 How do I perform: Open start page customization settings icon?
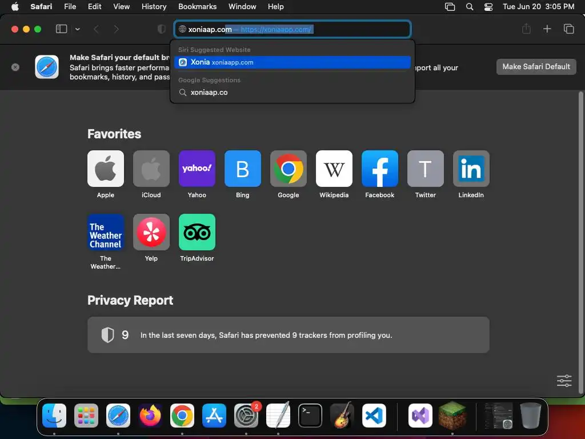pos(564,381)
